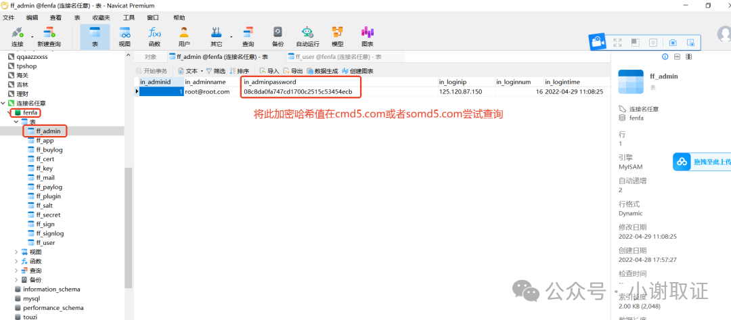The width and height of the screenshot is (731, 320).
Task: Click the in_adminpassword column header
Action: 339,82
